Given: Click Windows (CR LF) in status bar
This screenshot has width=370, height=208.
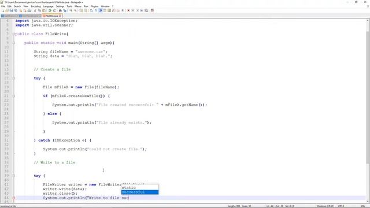Looking at the screenshot, I should [325, 206].
